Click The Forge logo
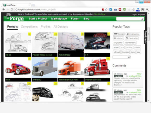 (x=14, y=19)
